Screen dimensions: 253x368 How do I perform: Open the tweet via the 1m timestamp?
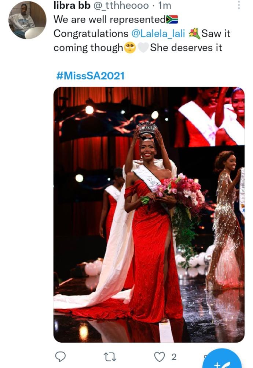(x=165, y=6)
